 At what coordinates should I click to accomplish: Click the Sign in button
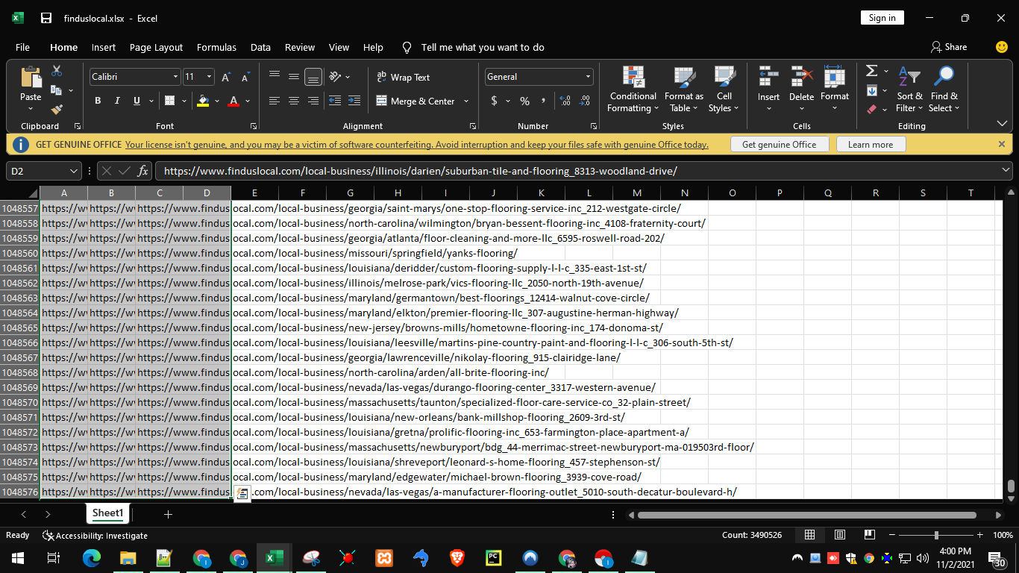coord(882,18)
